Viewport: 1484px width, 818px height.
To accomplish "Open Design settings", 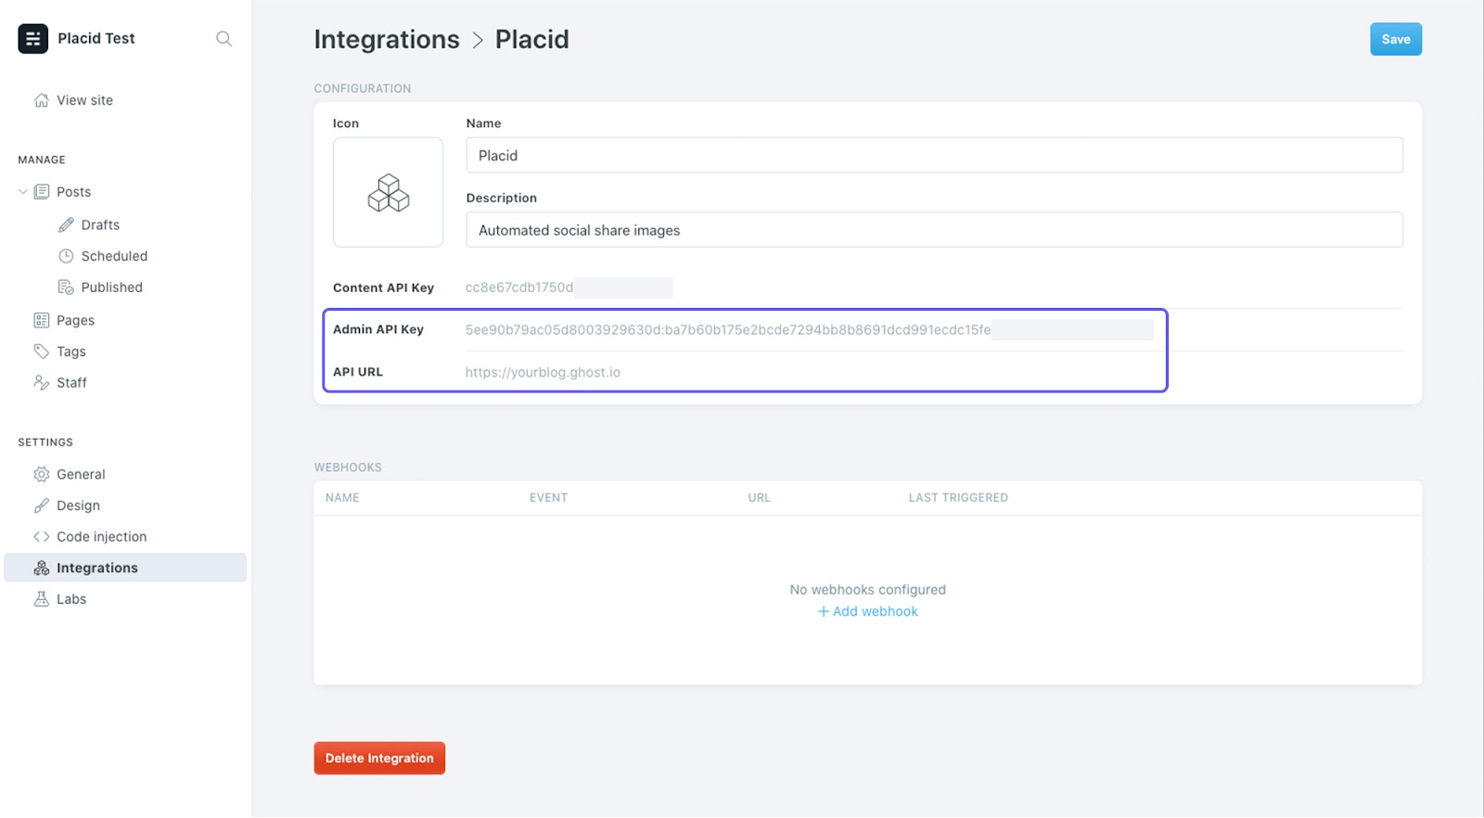I will [78, 505].
